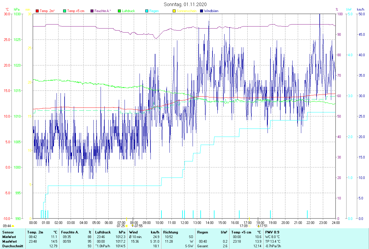Click the Wind column header
The width and height of the screenshot is (369, 249).
(134, 232)
